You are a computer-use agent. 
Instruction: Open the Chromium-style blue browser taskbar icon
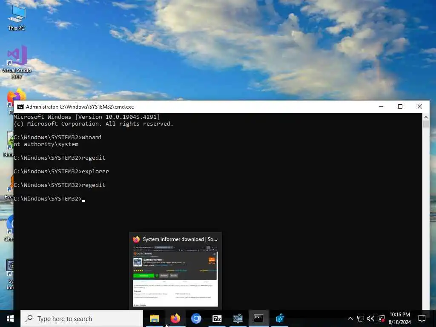[x=196, y=318]
